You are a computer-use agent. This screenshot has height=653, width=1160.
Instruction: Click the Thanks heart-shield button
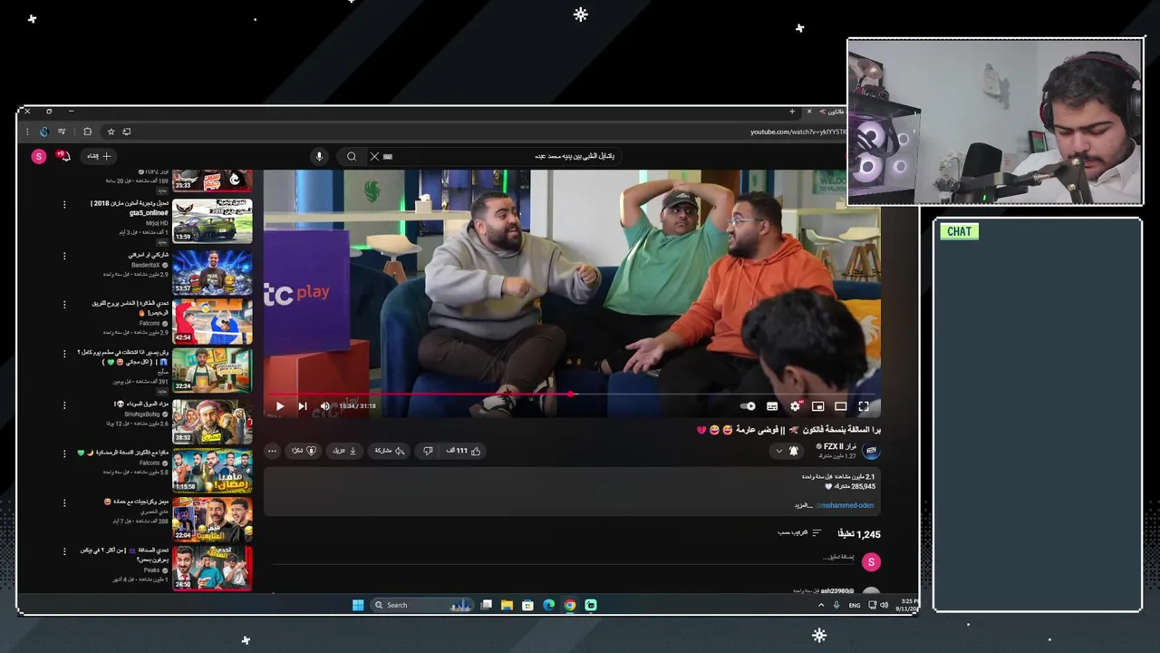coord(304,451)
